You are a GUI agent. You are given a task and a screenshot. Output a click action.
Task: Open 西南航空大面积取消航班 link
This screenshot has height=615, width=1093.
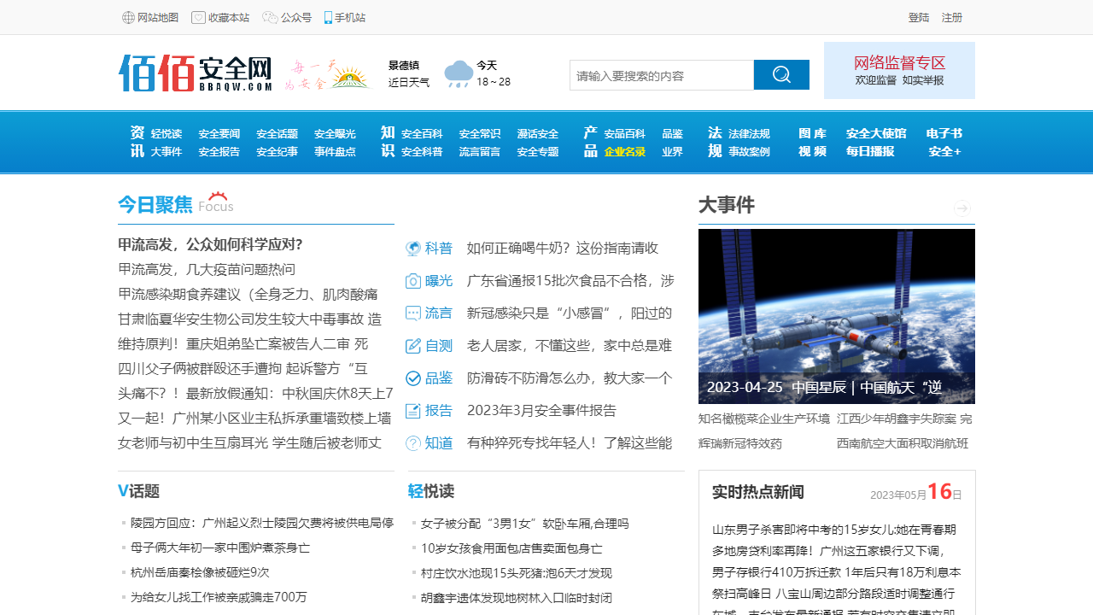(x=903, y=444)
